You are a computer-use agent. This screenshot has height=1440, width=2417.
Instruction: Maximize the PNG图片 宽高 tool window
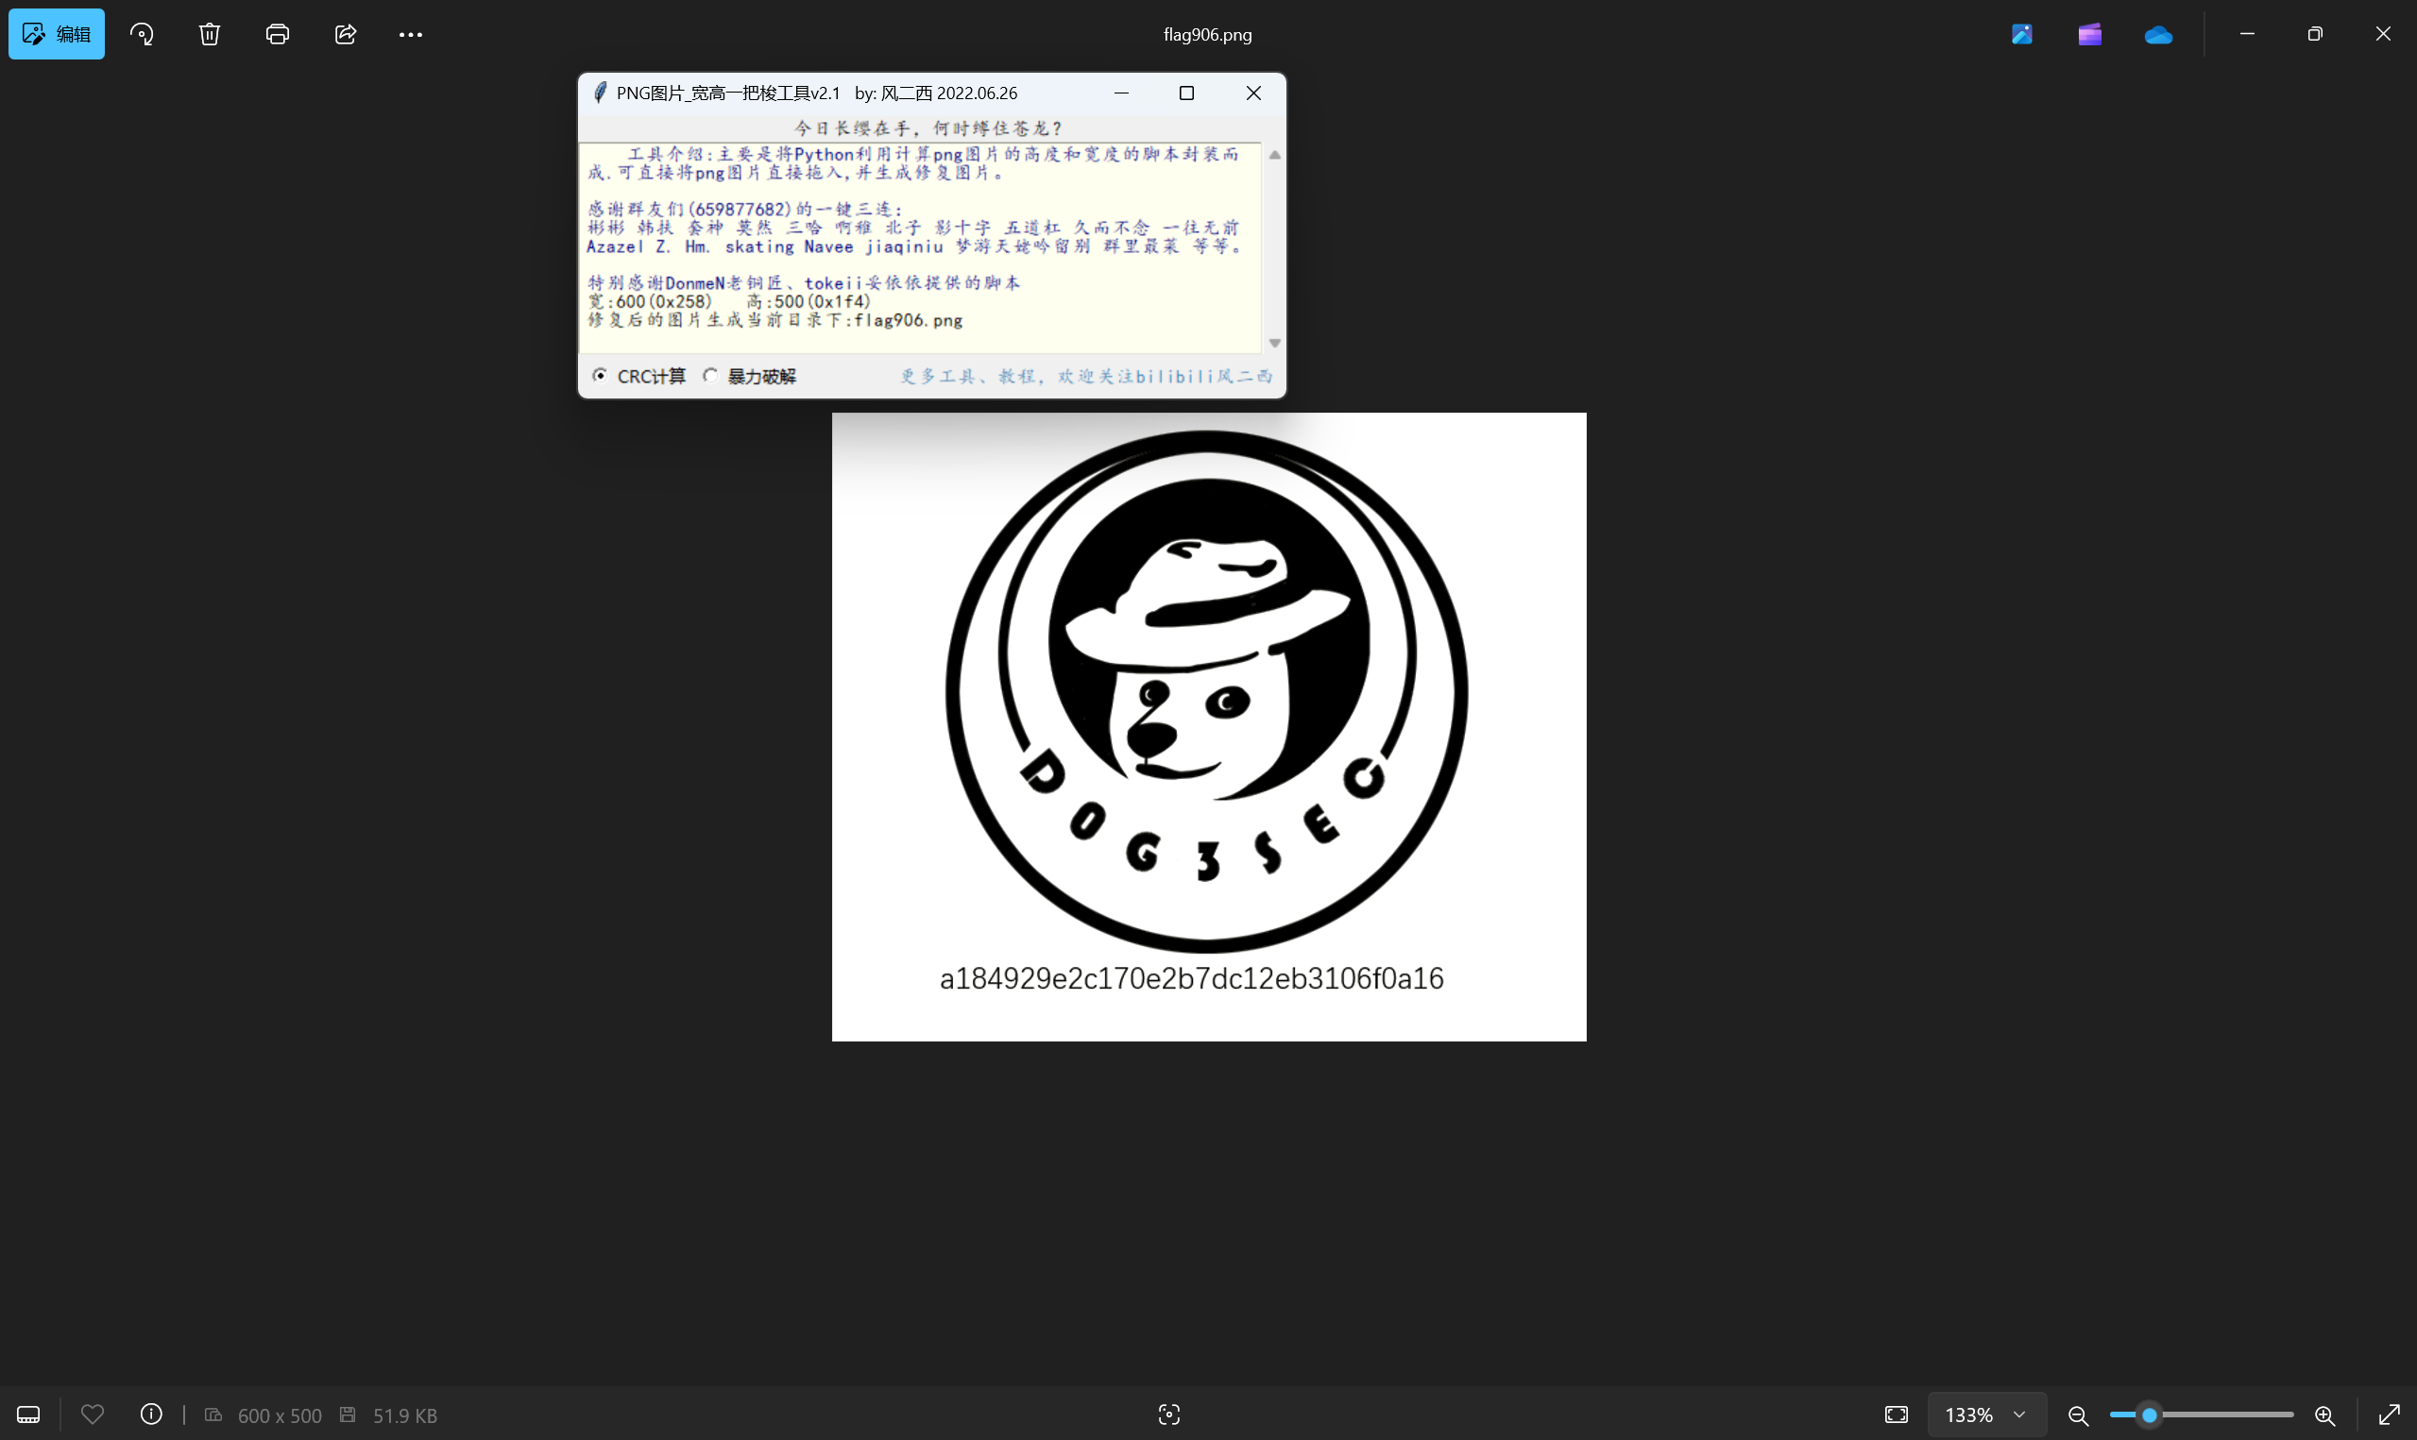point(1186,93)
